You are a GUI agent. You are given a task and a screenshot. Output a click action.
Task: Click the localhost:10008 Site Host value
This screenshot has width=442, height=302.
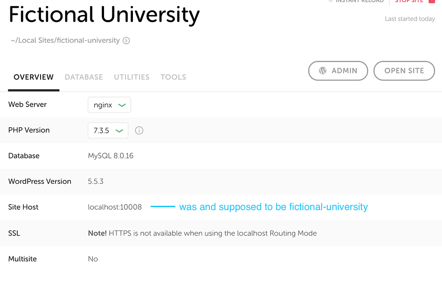pyautogui.click(x=115, y=207)
